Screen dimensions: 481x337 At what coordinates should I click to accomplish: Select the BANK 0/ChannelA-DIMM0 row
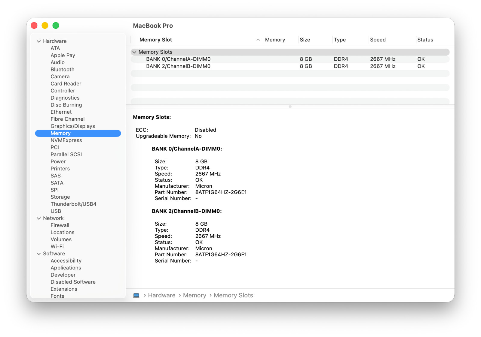pos(290,59)
